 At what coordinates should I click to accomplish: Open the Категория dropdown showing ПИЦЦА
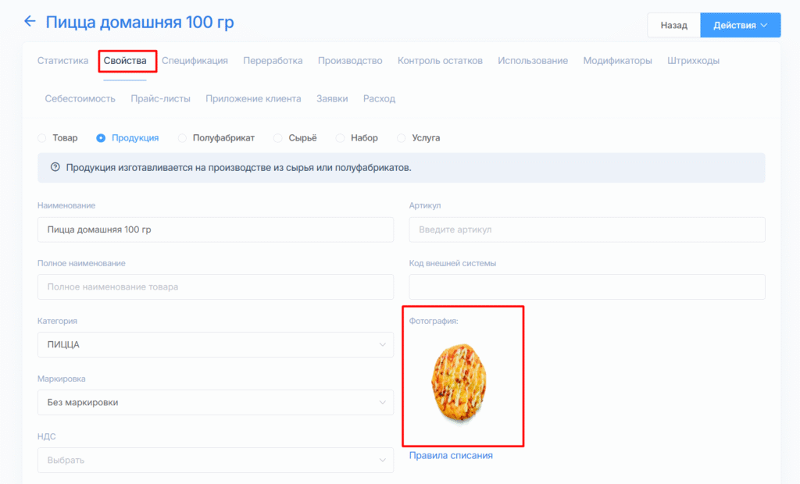pyautogui.click(x=216, y=344)
